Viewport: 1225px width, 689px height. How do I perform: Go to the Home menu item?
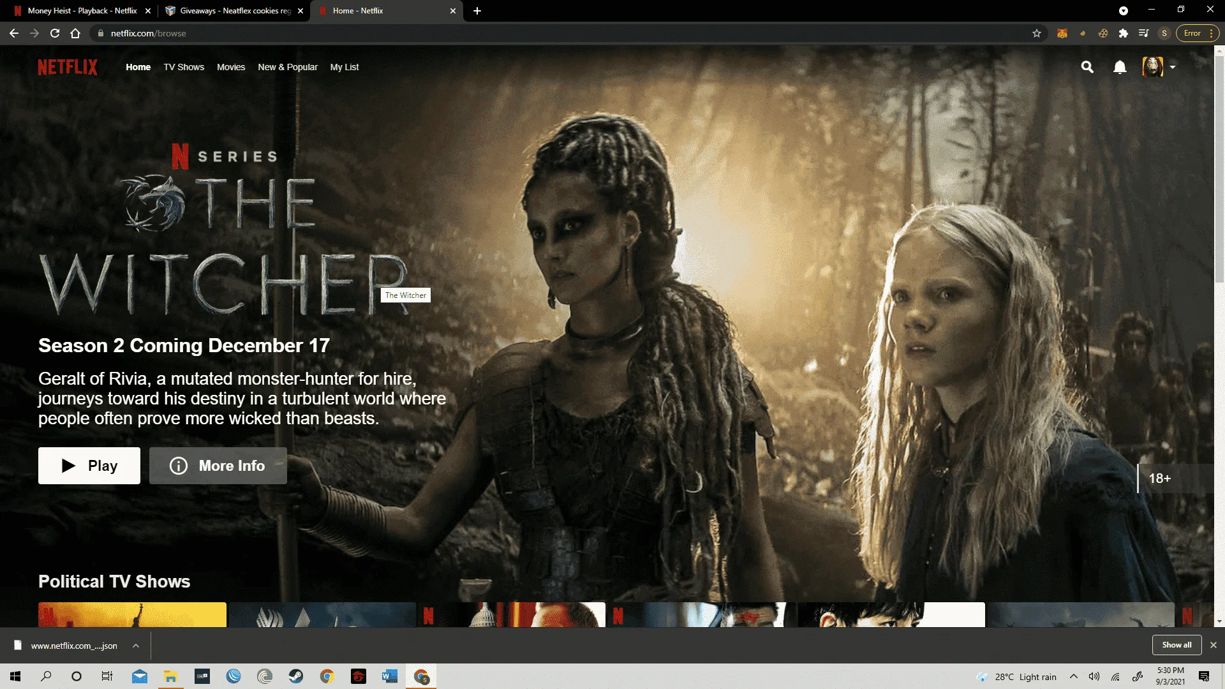tap(138, 67)
